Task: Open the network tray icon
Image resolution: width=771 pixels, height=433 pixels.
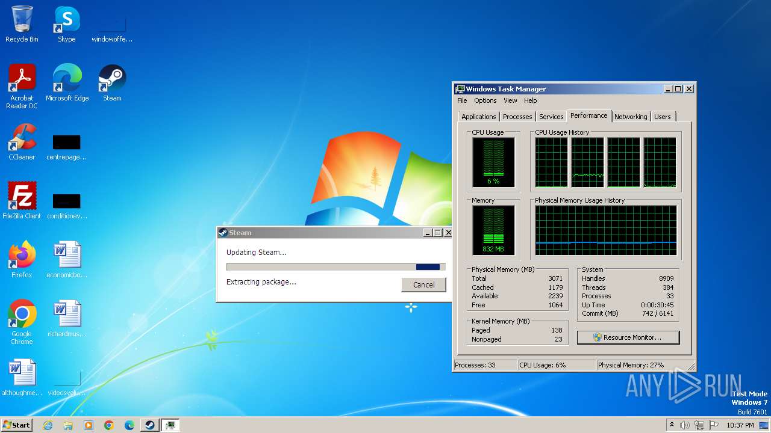Action: (699, 425)
